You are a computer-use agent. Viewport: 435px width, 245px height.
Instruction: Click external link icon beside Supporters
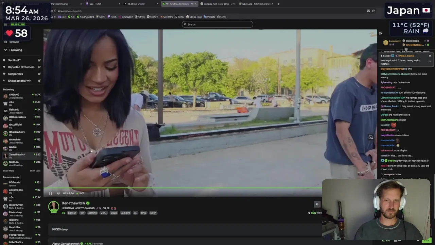[39, 74]
